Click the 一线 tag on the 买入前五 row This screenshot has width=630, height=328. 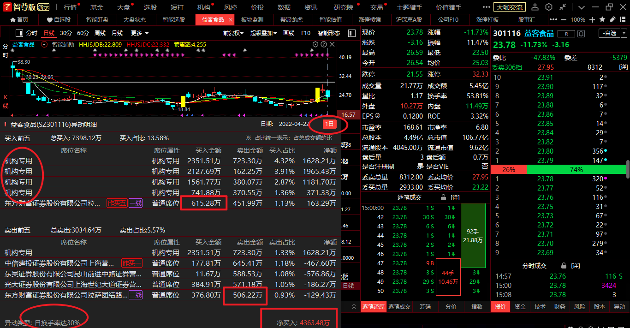(x=136, y=203)
